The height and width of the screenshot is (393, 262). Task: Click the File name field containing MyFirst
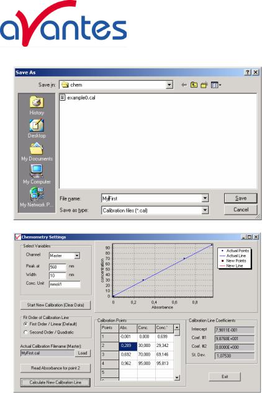(x=151, y=198)
